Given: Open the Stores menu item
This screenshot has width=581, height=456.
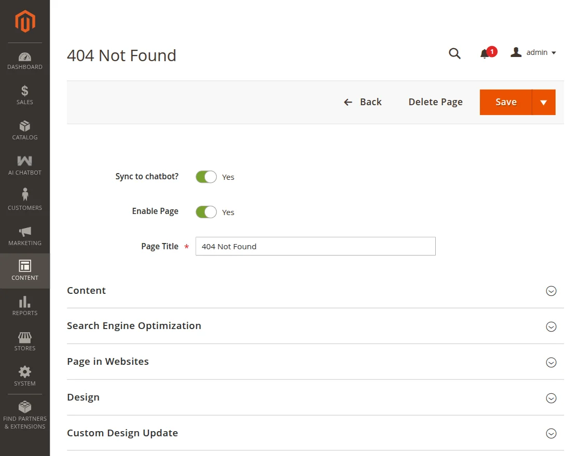Looking at the screenshot, I should [x=25, y=341].
